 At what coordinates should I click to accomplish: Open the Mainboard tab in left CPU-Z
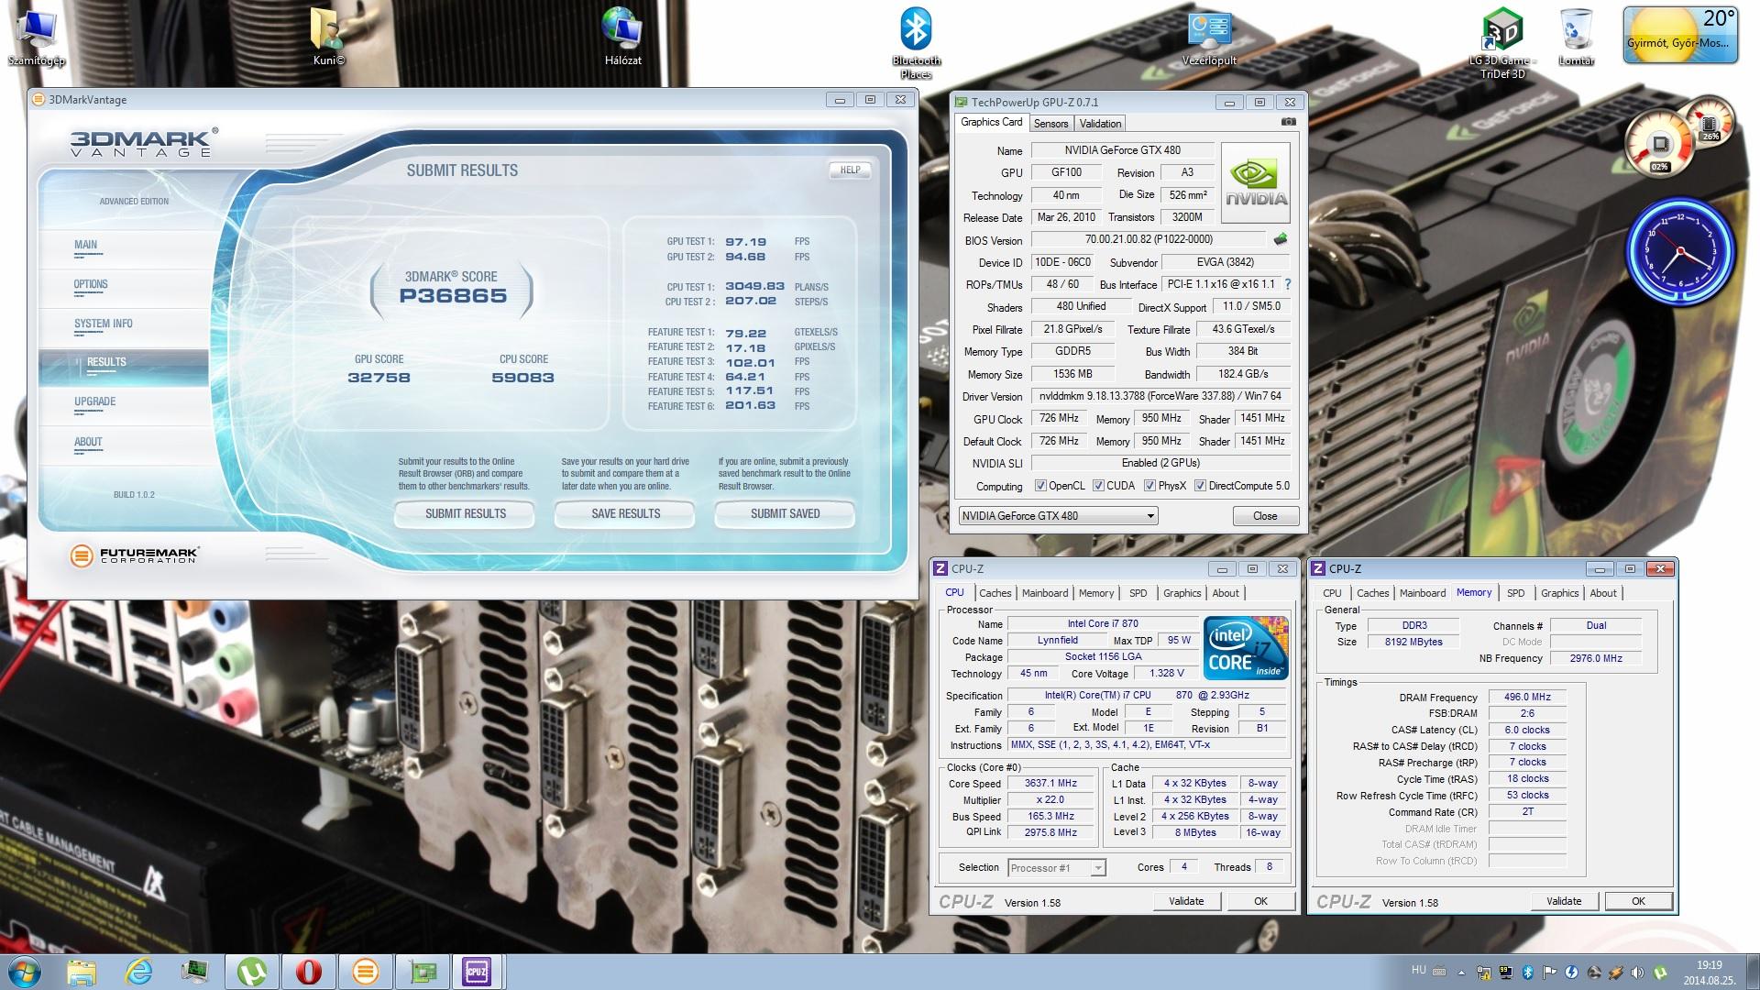1044,593
